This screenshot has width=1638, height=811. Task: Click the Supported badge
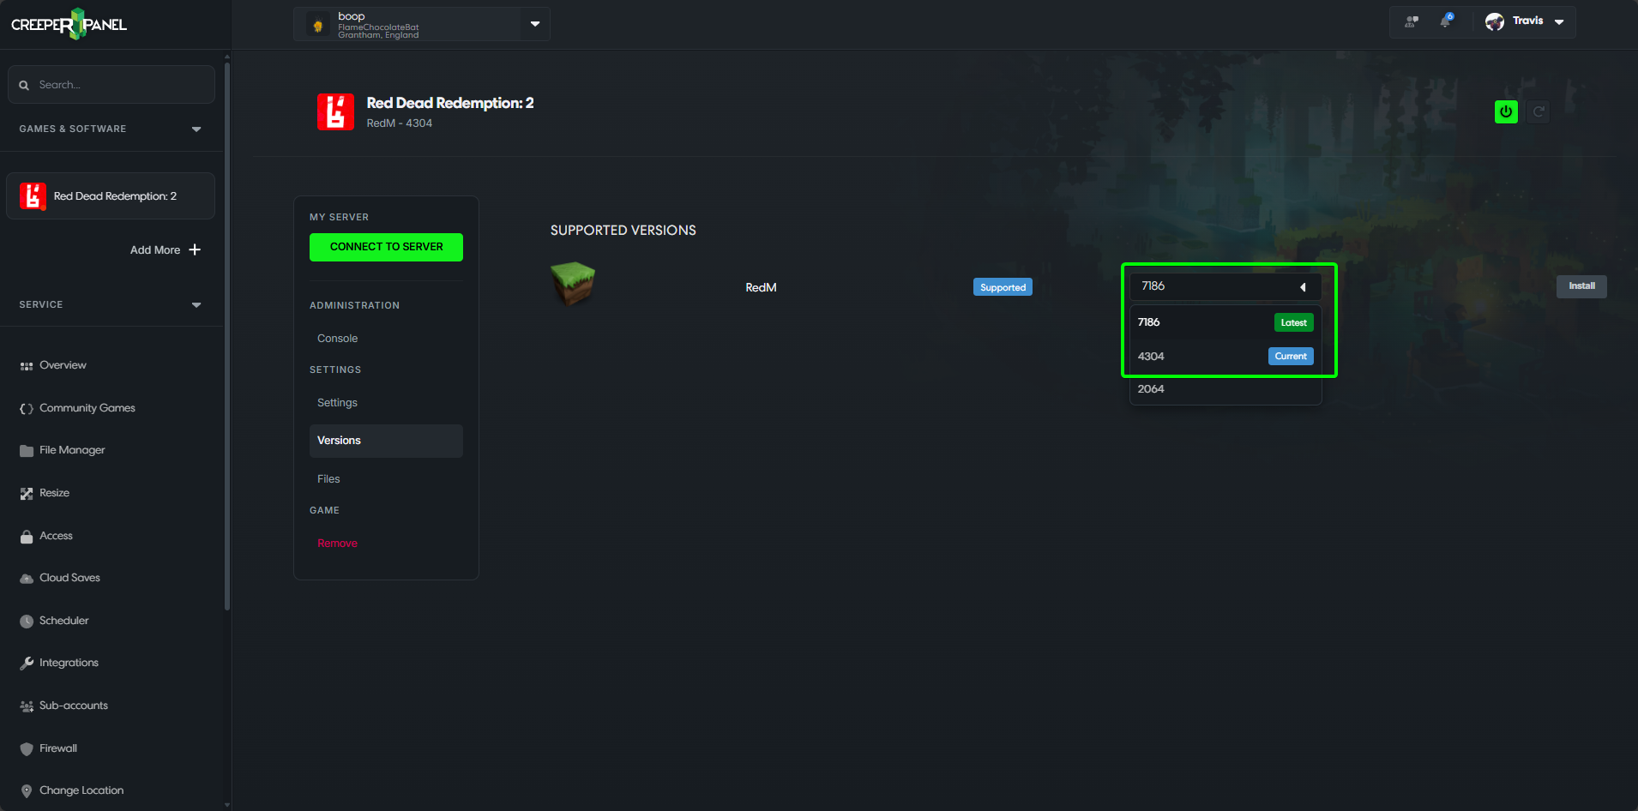point(1003,287)
